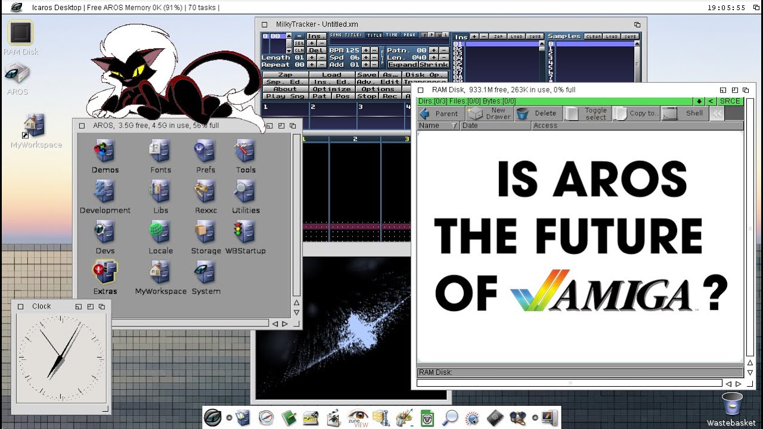Sort by the Name column dropdown
The width and height of the screenshot is (763, 429).
tap(438, 126)
